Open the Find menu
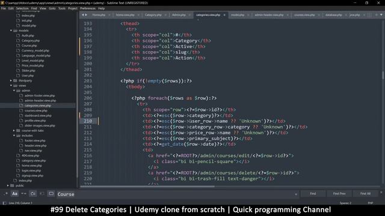 tap(34, 8)
